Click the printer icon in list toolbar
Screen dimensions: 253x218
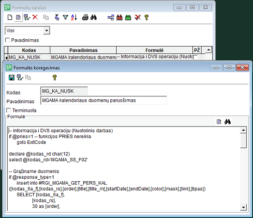(x=85, y=17)
